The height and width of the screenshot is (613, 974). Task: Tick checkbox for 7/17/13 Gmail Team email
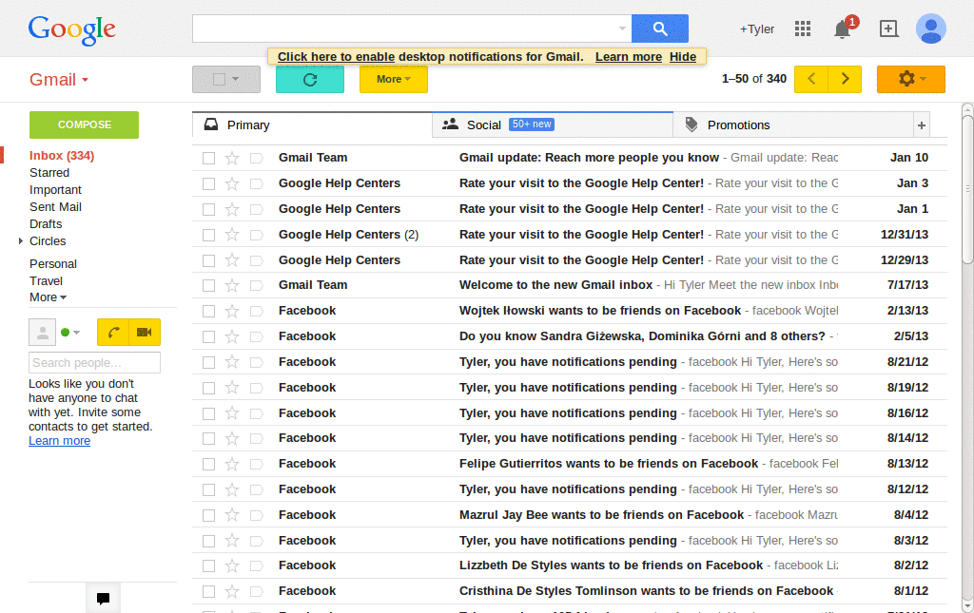208,285
